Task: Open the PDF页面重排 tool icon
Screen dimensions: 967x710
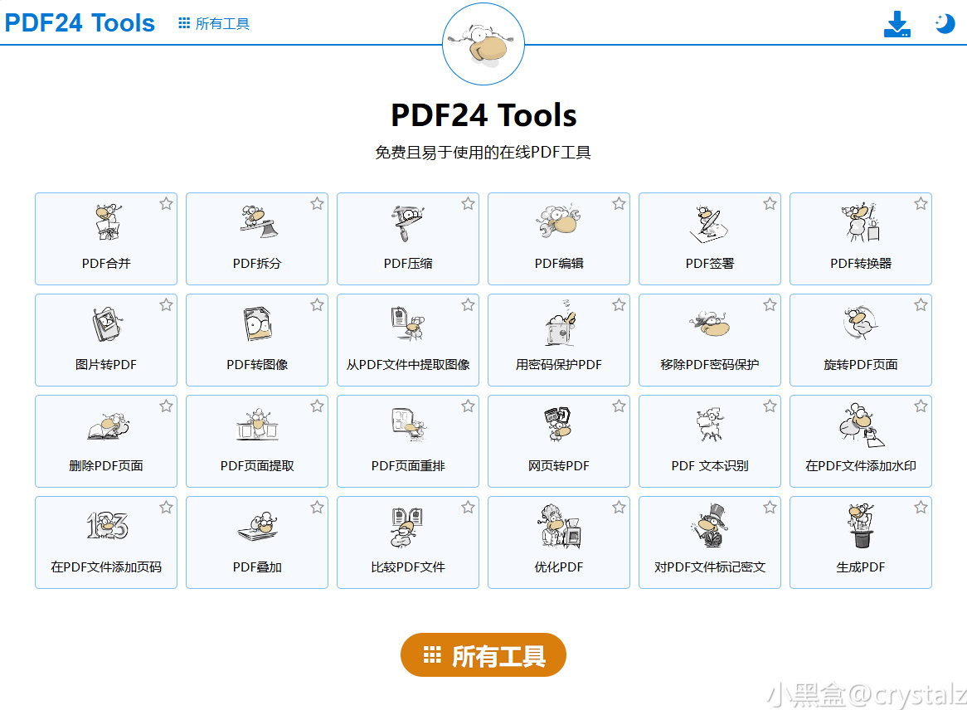Action: [409, 425]
